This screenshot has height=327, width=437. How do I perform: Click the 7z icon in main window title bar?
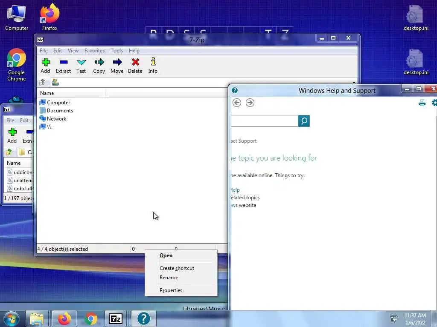point(40,40)
